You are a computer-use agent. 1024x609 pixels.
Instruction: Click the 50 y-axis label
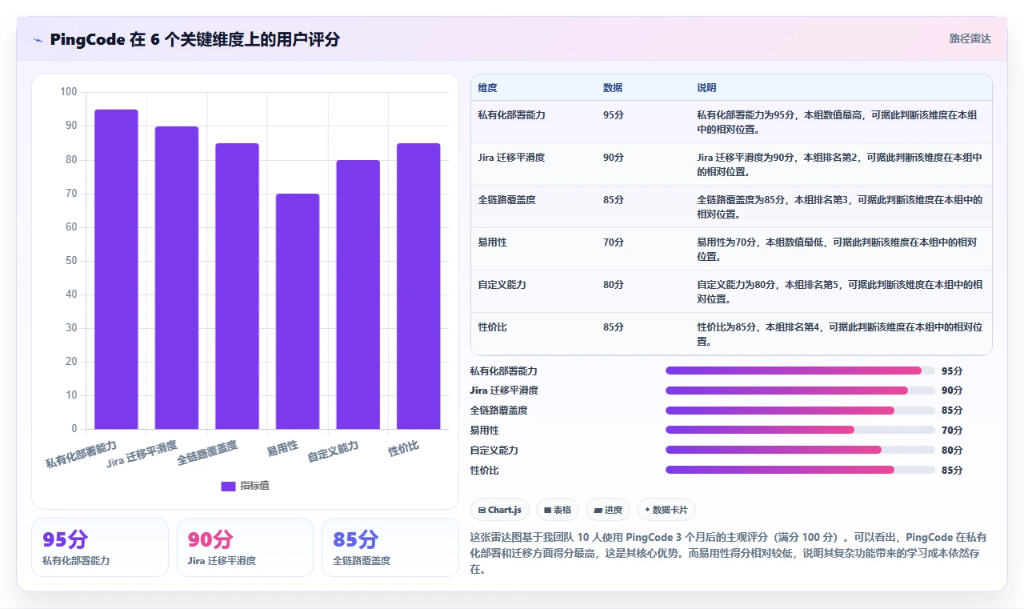pos(71,261)
